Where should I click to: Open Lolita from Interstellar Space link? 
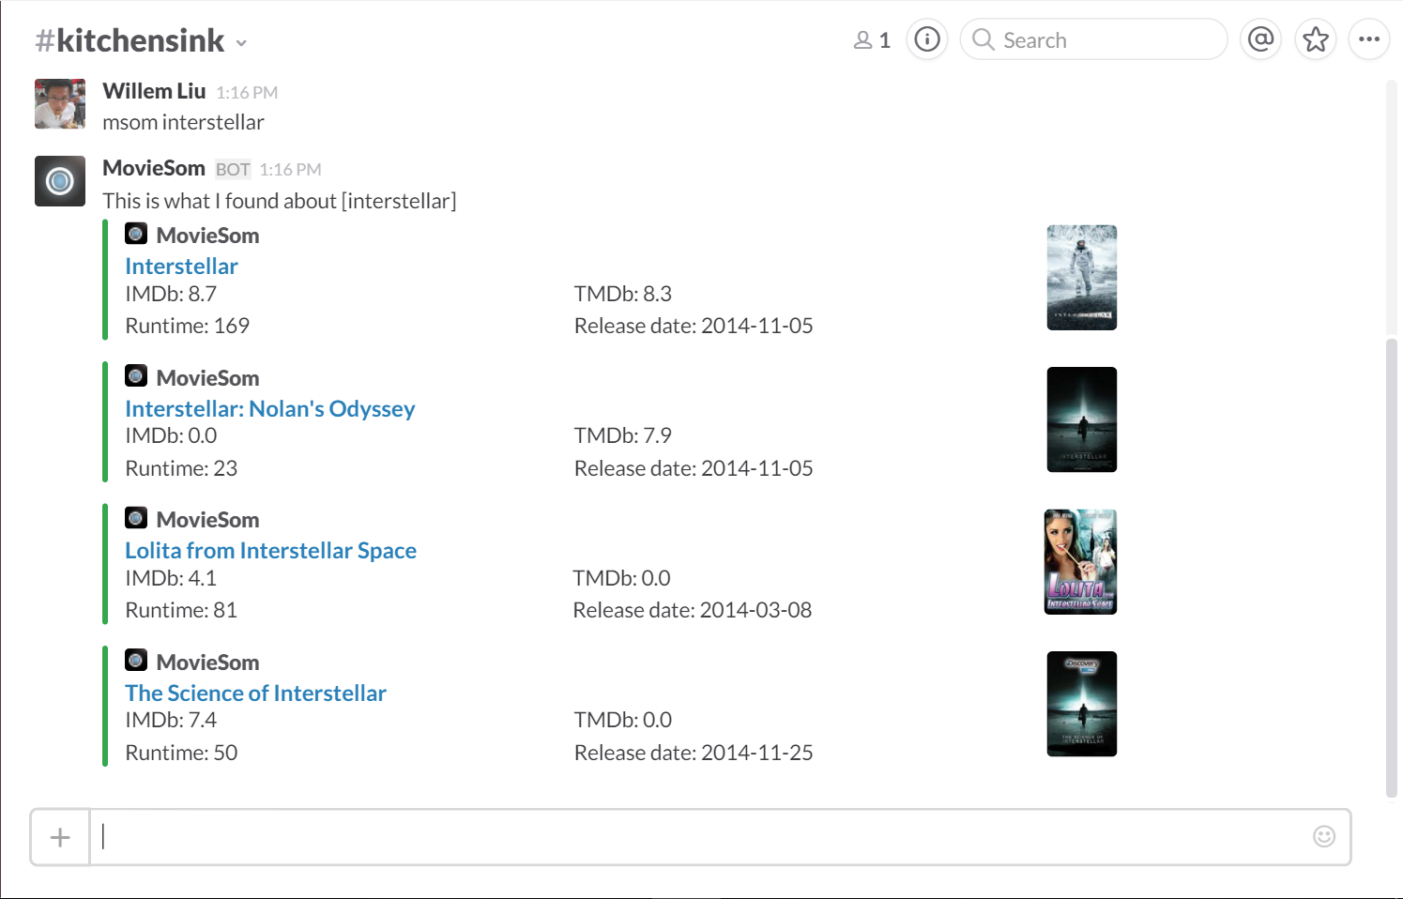pos(270,551)
